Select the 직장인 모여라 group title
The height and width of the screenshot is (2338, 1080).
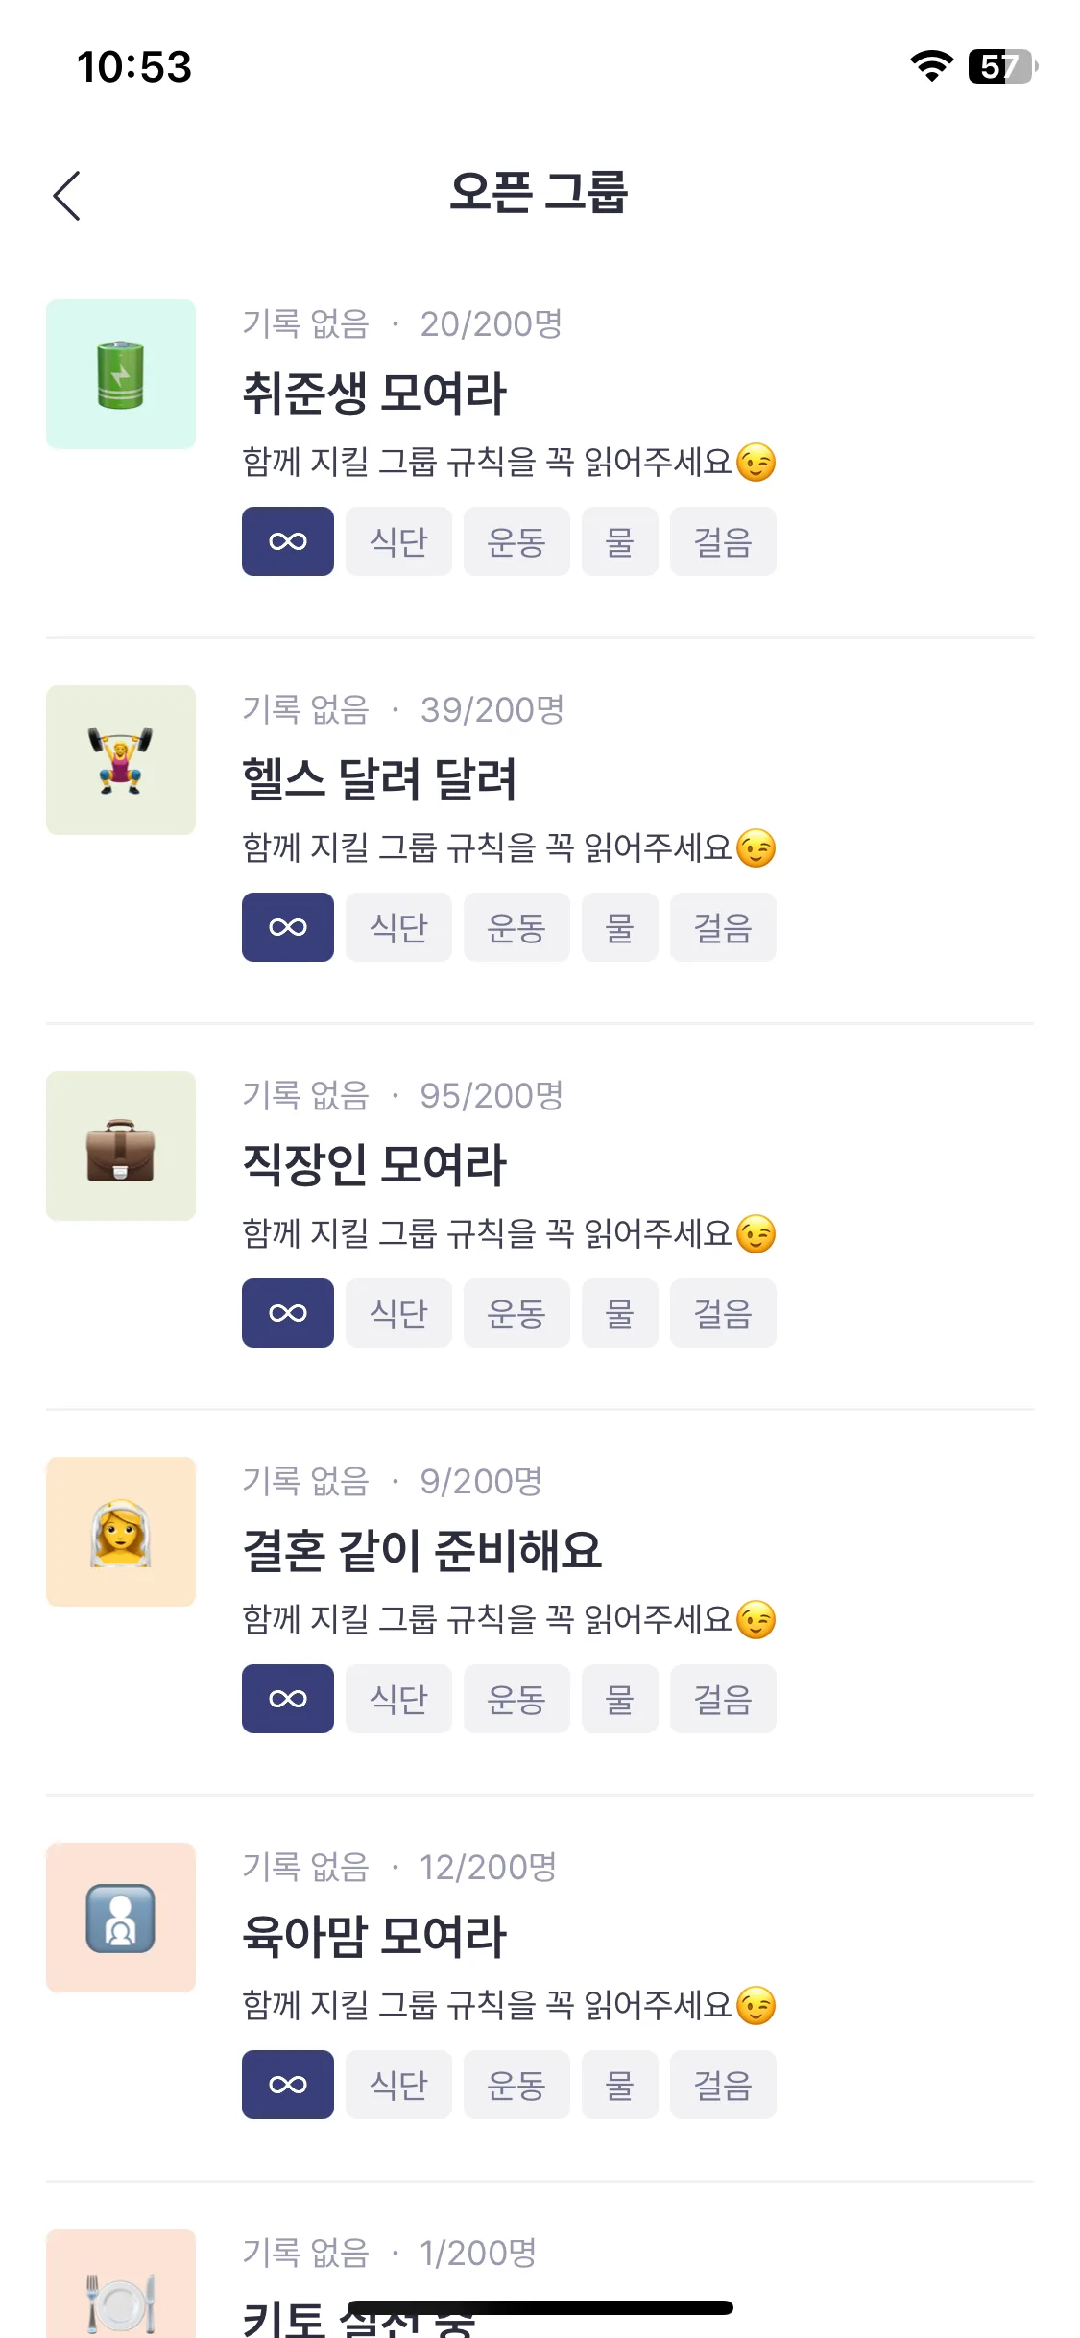[374, 1165]
